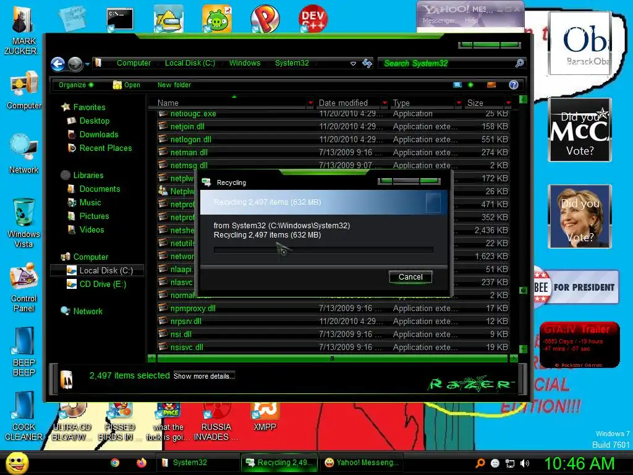Viewport: 633px width, 475px height.
Task: Click the taskbar clock showing 10:46 AM
Action: pyautogui.click(x=580, y=463)
